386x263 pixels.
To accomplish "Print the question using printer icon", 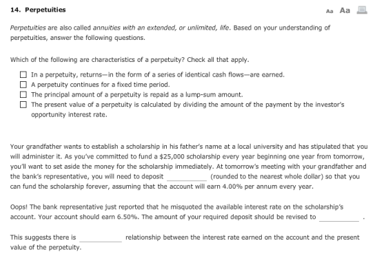I will click(362, 10).
